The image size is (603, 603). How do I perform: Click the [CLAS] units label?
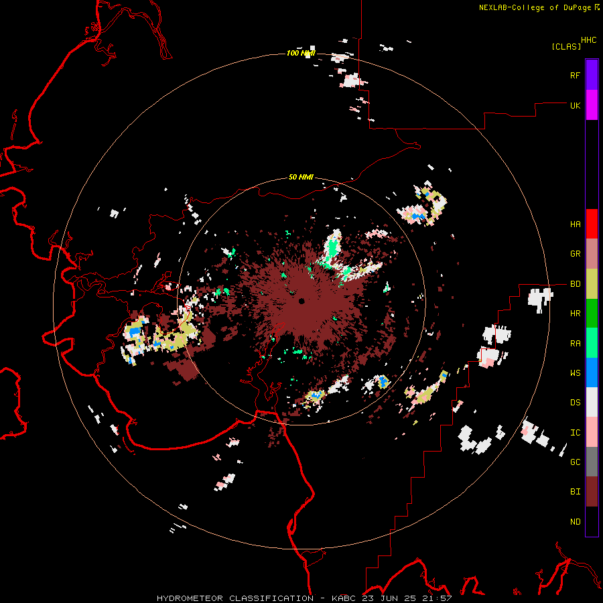pyautogui.click(x=566, y=46)
